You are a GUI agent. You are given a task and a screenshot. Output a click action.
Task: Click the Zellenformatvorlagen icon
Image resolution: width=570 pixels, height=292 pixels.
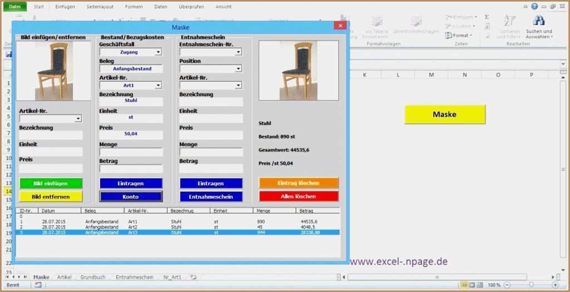click(416, 21)
